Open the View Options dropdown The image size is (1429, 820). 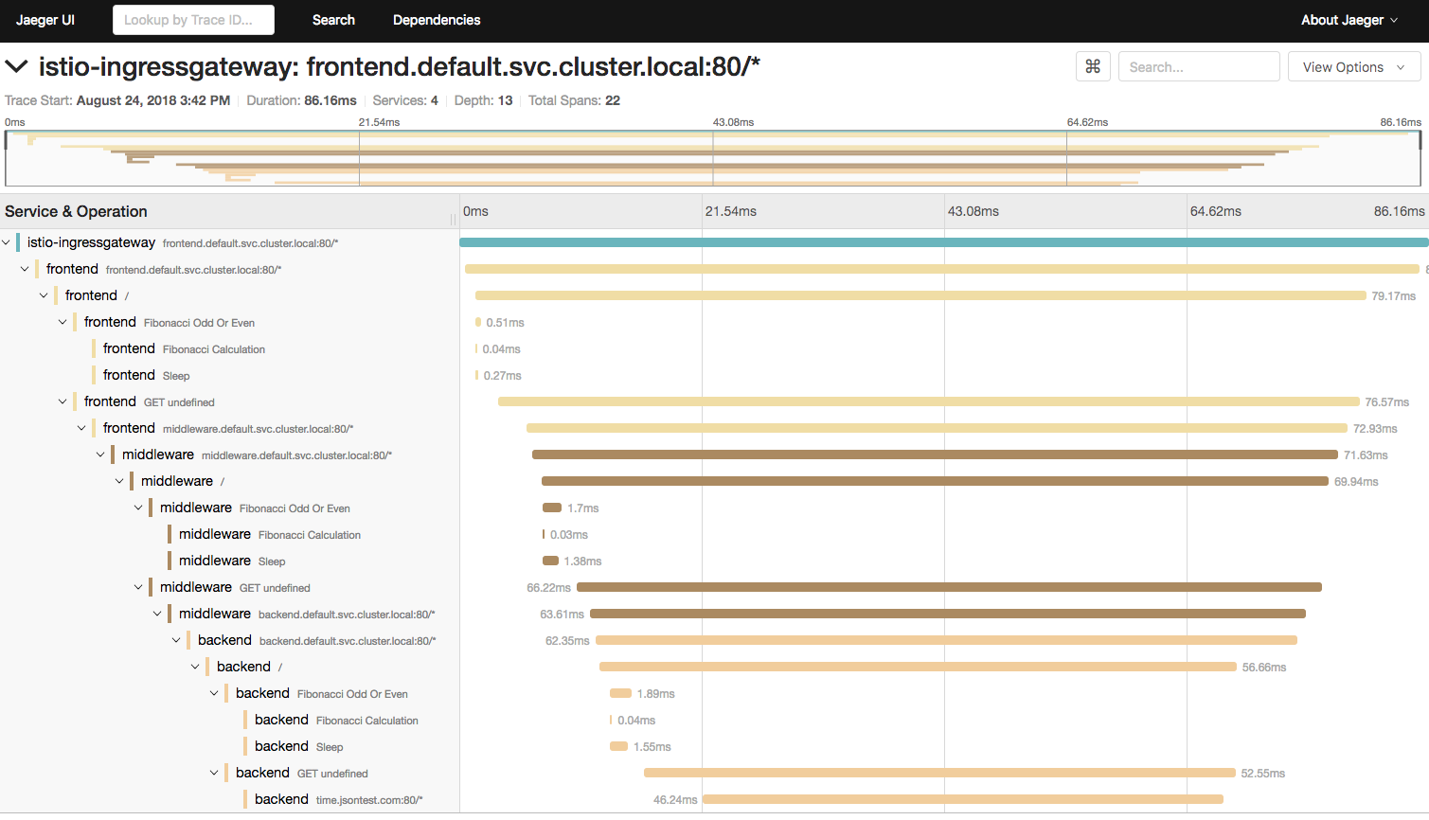coord(1353,66)
